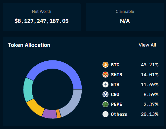Click the 20.13% Others percentage
Viewport: 166px width, 129px height.
150,114
